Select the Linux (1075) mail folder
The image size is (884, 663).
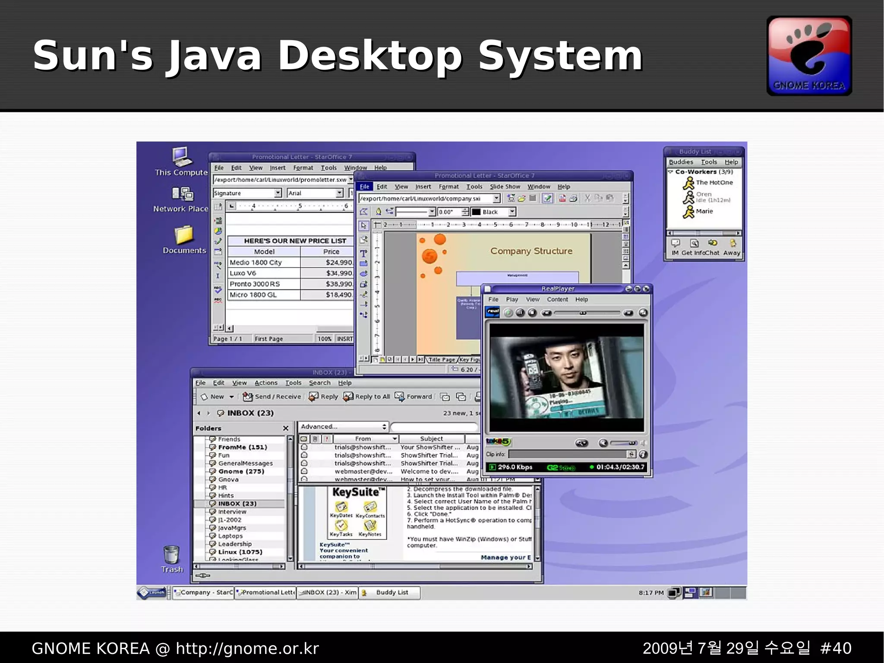(x=240, y=552)
